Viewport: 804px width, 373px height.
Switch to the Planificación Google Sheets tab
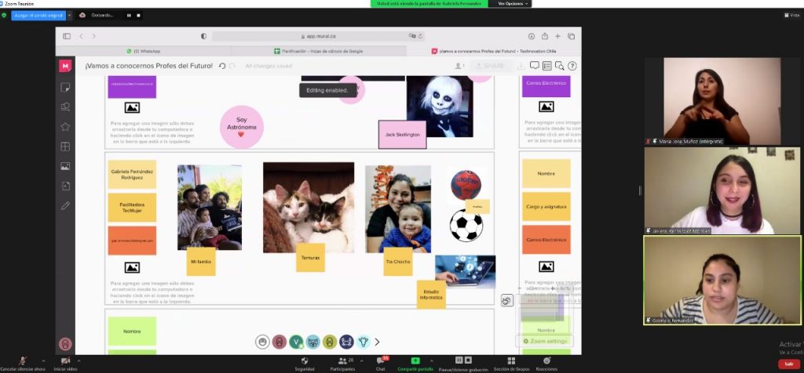[x=319, y=51]
